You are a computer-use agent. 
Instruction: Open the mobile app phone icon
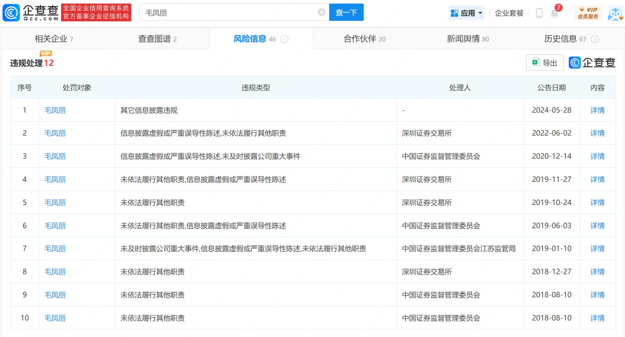[x=539, y=13]
